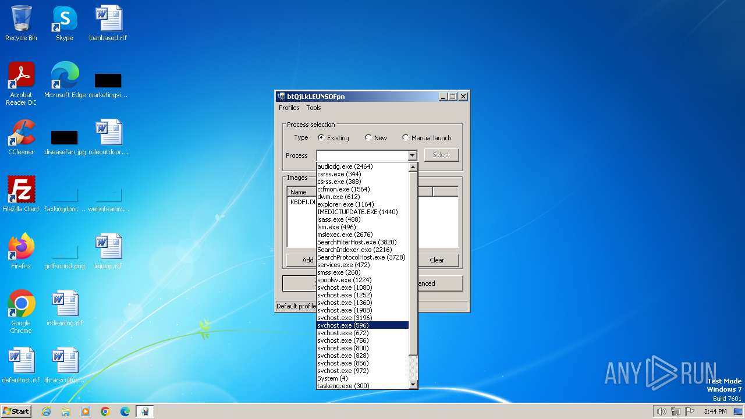This screenshot has width=745, height=419.
Task: Choose IMEDICTUPDATE.EXE (1440) from the list
Action: tap(363, 212)
